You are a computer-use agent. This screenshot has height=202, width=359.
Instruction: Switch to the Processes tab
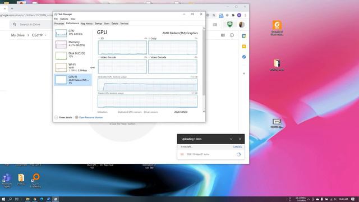pos(59,24)
